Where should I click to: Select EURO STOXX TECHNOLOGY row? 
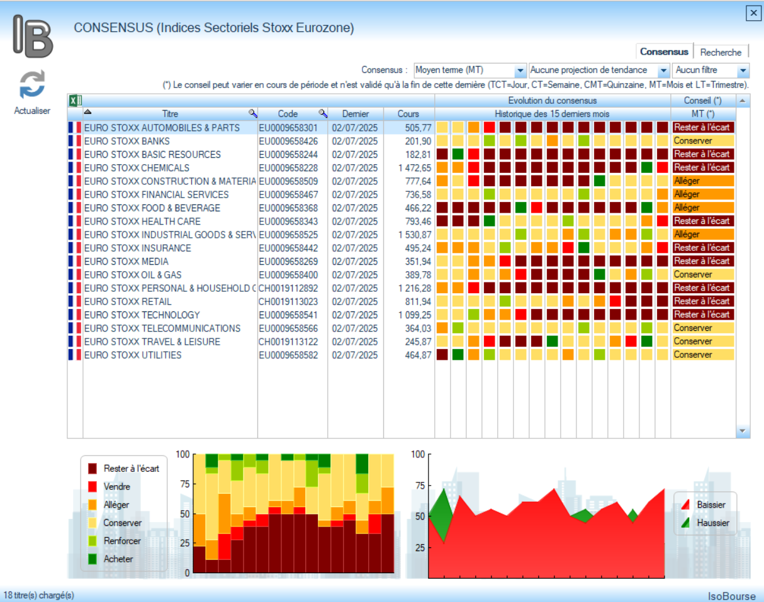401,315
